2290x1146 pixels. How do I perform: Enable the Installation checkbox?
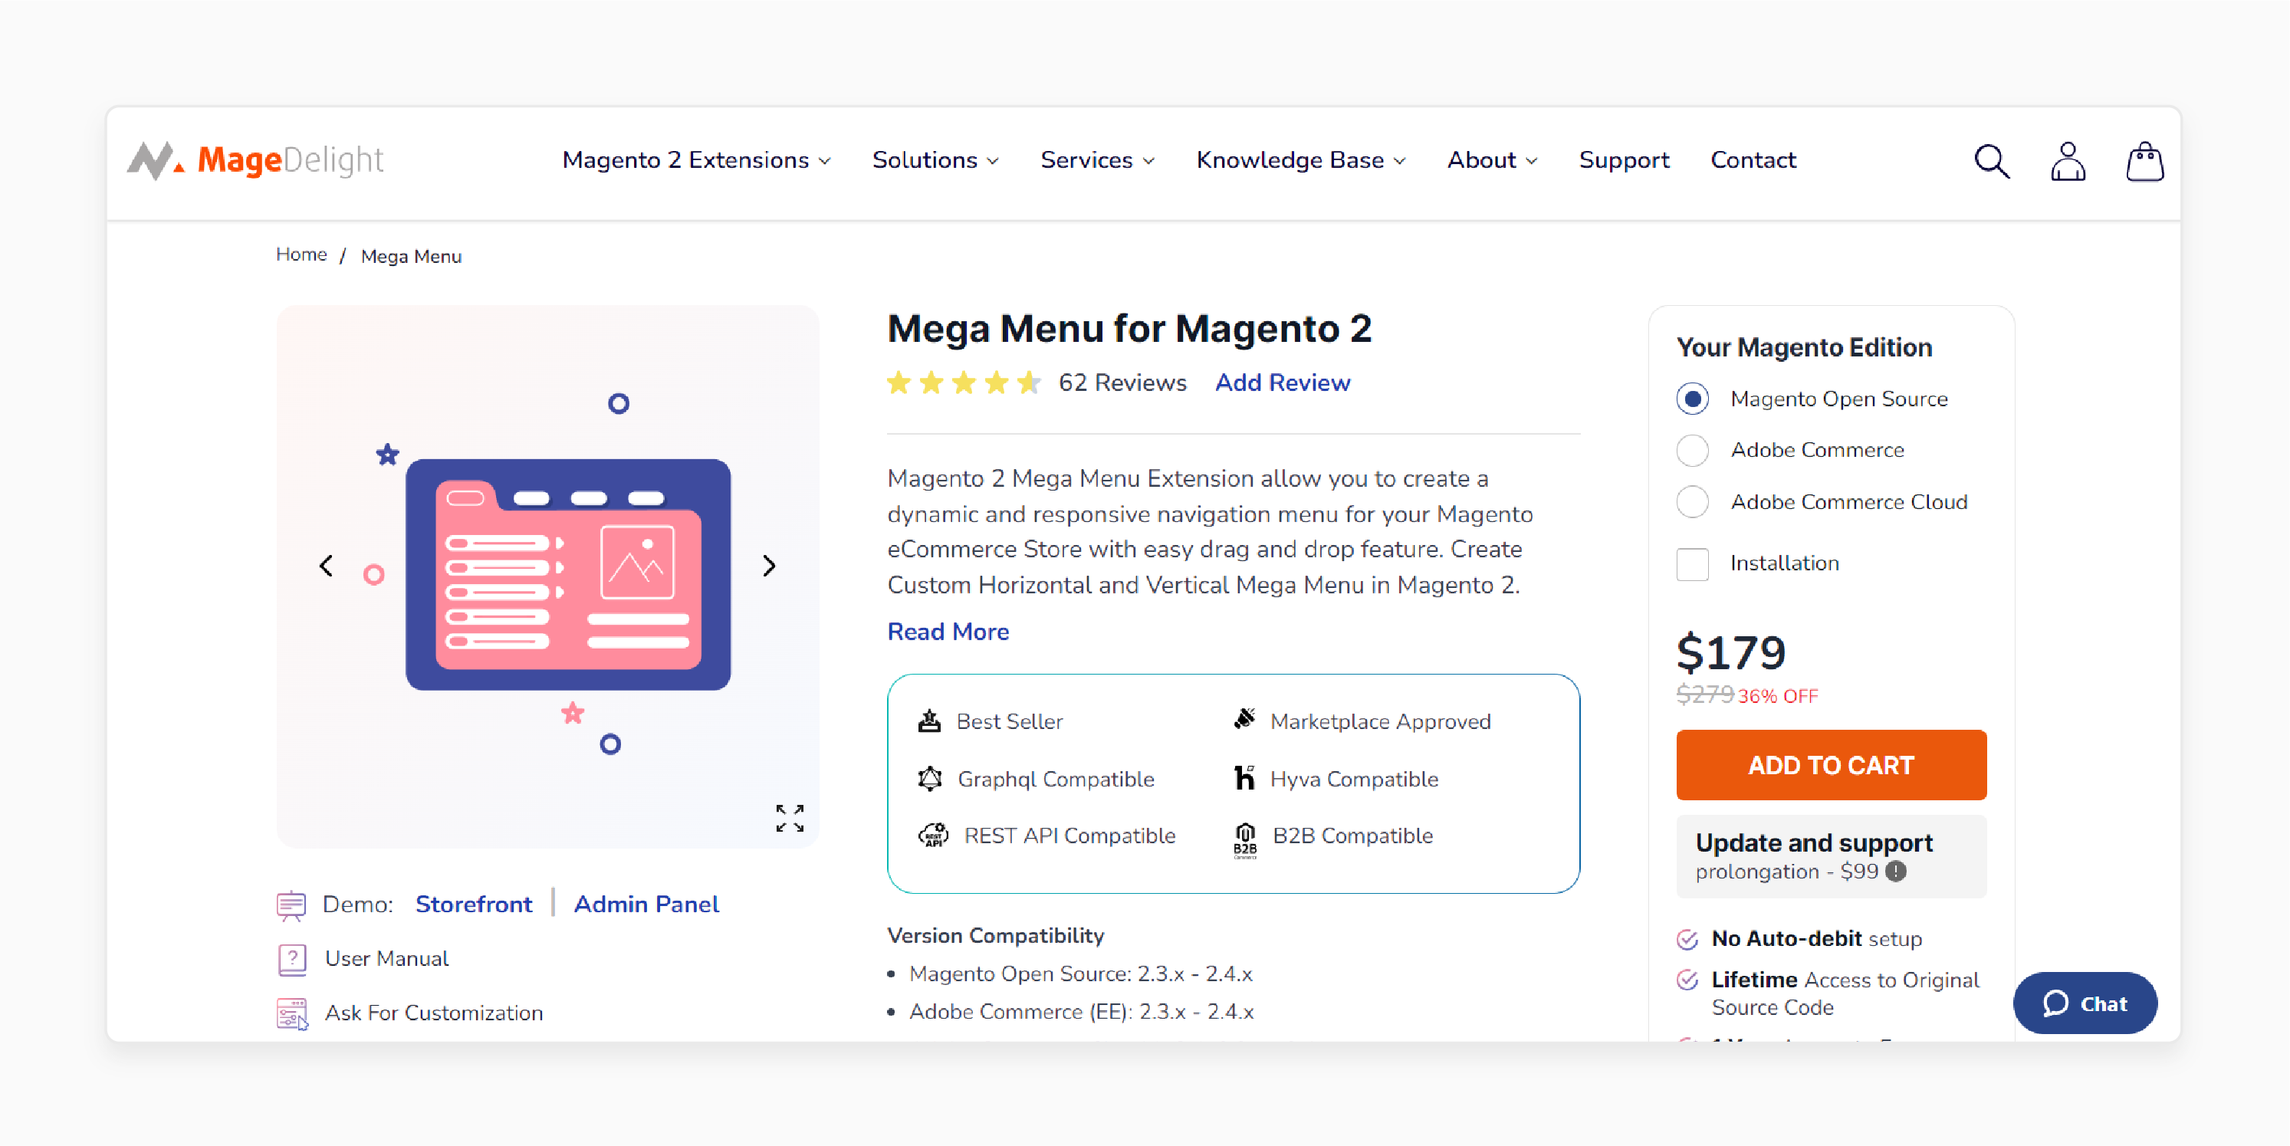[1692, 563]
